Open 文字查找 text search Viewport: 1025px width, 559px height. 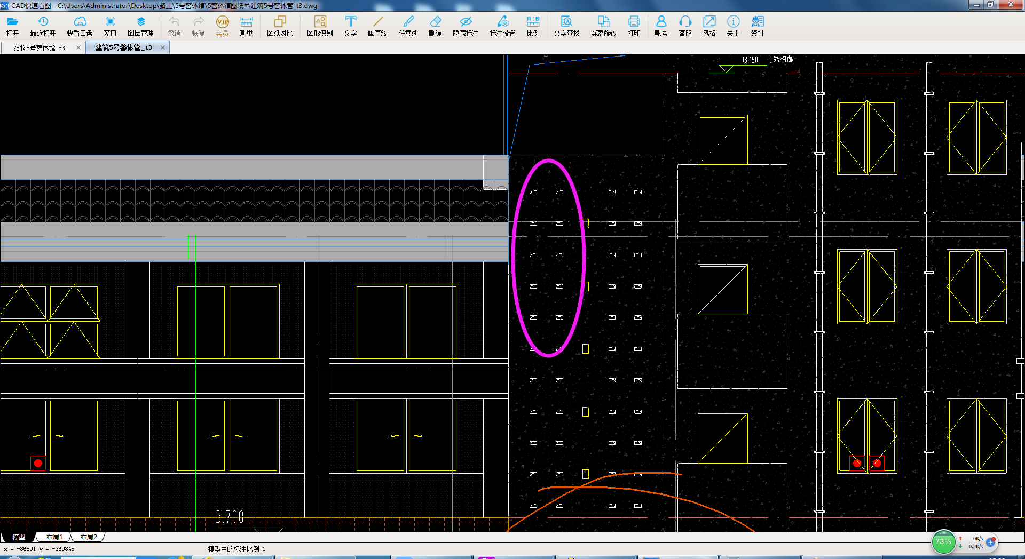pos(566,26)
